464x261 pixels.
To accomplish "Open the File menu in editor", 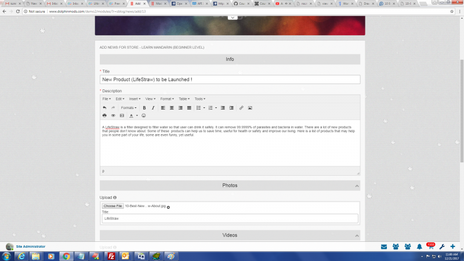I will pos(107,99).
